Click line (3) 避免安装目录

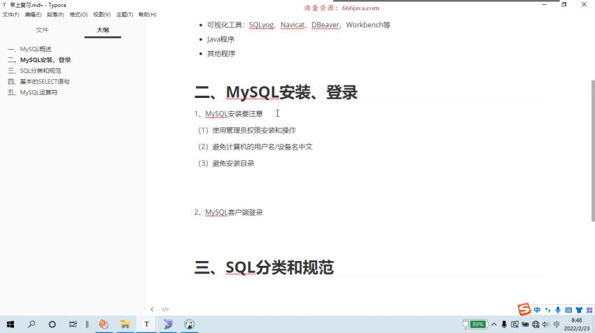tap(226, 163)
